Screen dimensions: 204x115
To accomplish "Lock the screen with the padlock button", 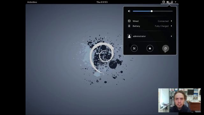I will (150, 48).
